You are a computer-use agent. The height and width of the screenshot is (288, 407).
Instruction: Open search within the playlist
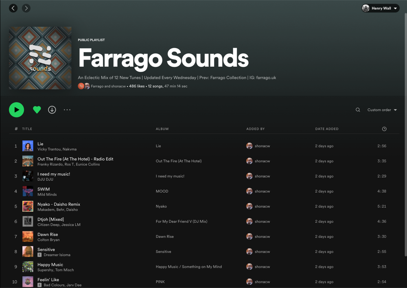click(358, 110)
